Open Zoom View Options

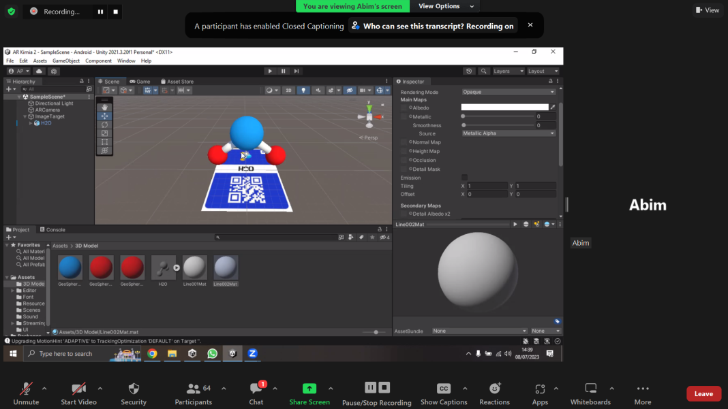tap(446, 6)
